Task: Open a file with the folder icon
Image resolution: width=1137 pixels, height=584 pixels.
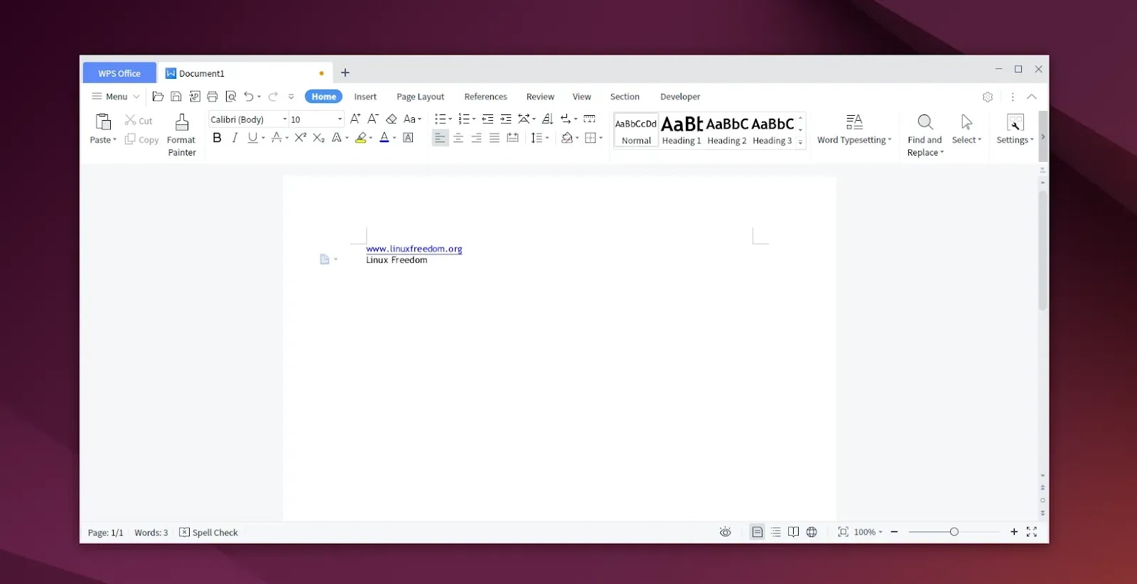Action: click(x=158, y=97)
